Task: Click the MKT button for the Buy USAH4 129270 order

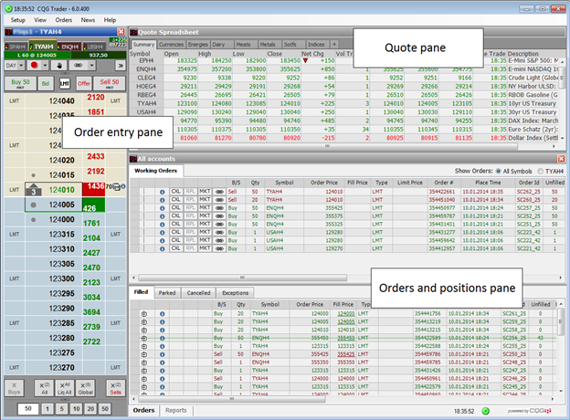Action: point(205,248)
